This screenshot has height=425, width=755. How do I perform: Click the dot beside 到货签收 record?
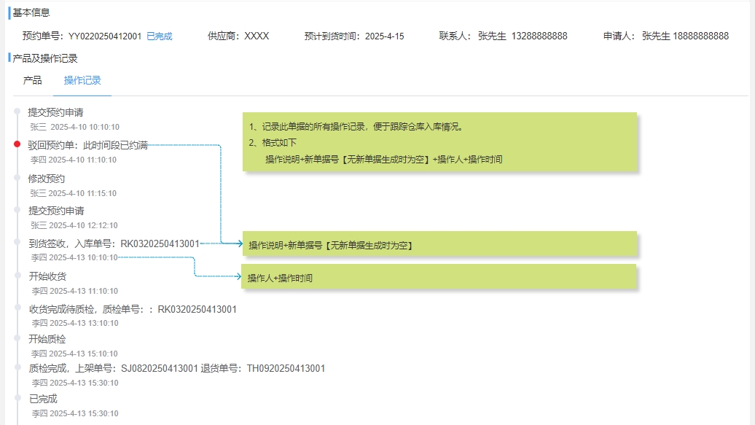pyautogui.click(x=17, y=242)
